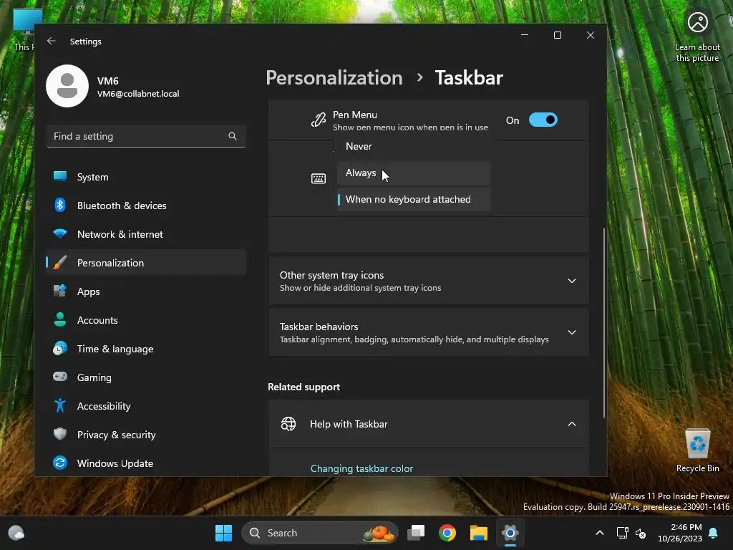Select Always in the dropdown list

tap(413, 173)
